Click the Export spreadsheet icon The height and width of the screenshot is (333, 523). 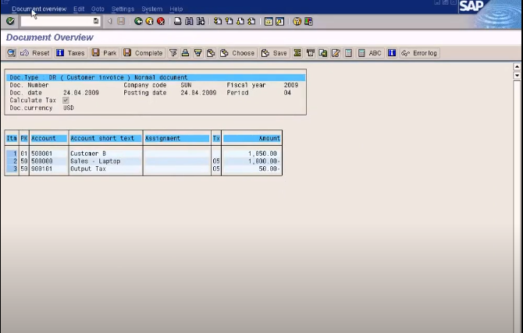(x=323, y=53)
